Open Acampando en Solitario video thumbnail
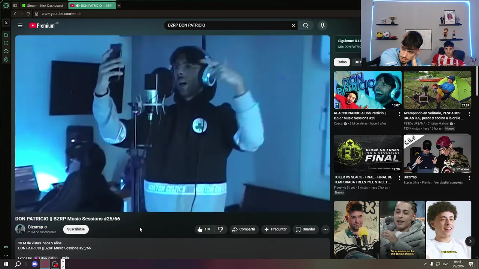 tap(437, 90)
